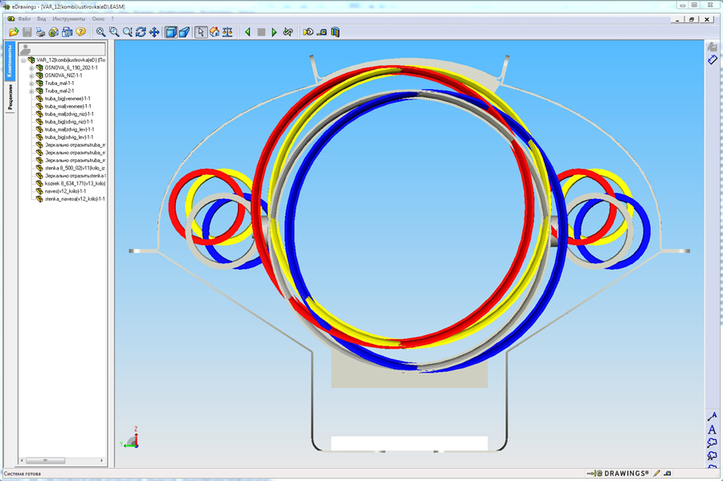Select truba_big(sdvig_lev)-1-1 component
The image size is (723, 481).
pos(69,137)
